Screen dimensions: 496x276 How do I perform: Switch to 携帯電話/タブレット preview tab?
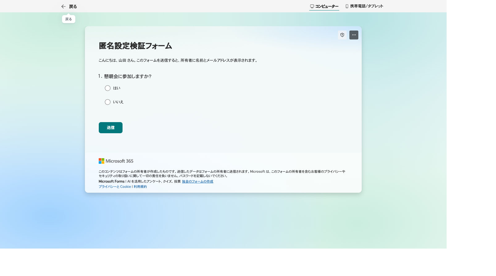(x=364, y=6)
